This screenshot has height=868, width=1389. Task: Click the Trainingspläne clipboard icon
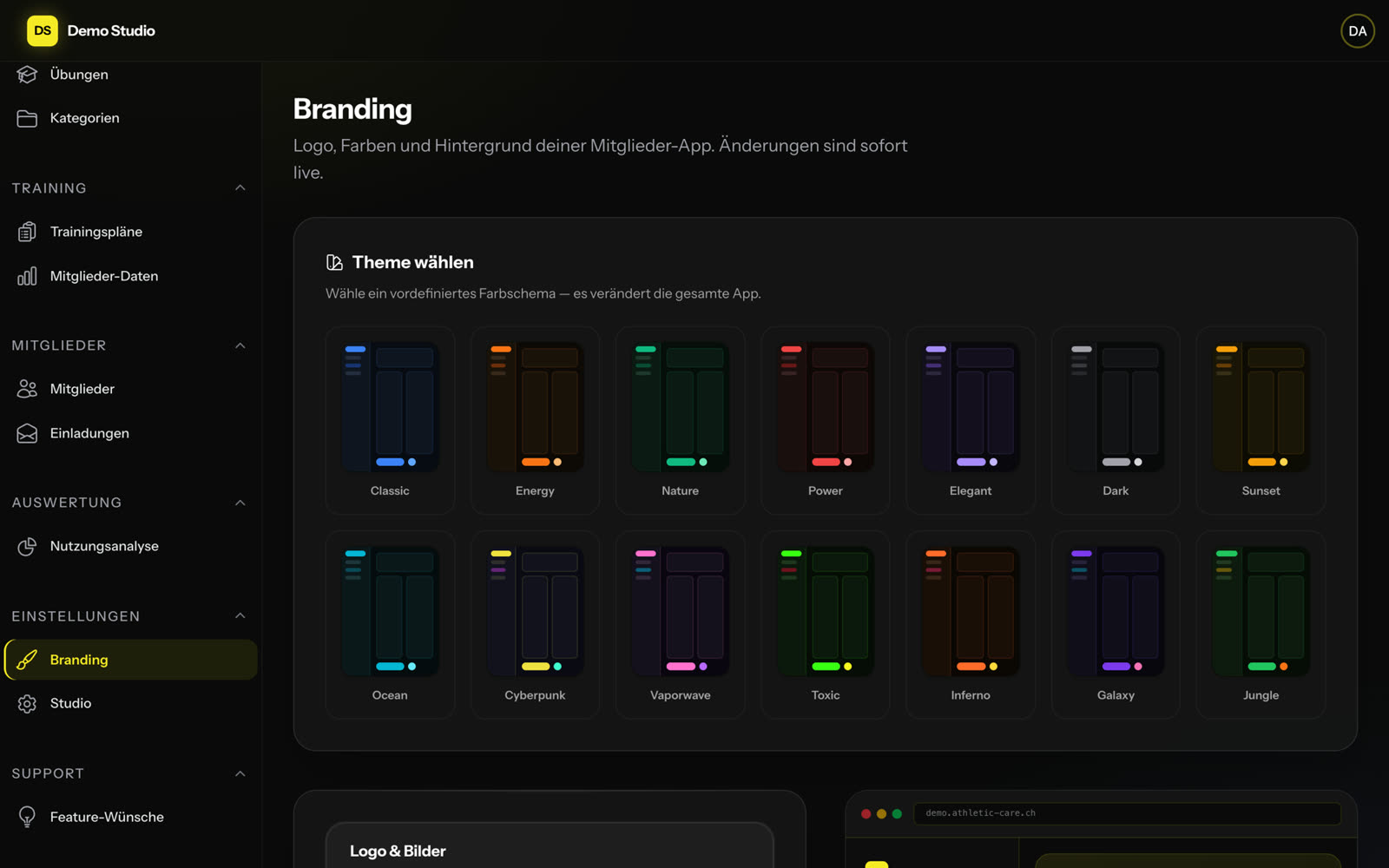[x=27, y=232]
